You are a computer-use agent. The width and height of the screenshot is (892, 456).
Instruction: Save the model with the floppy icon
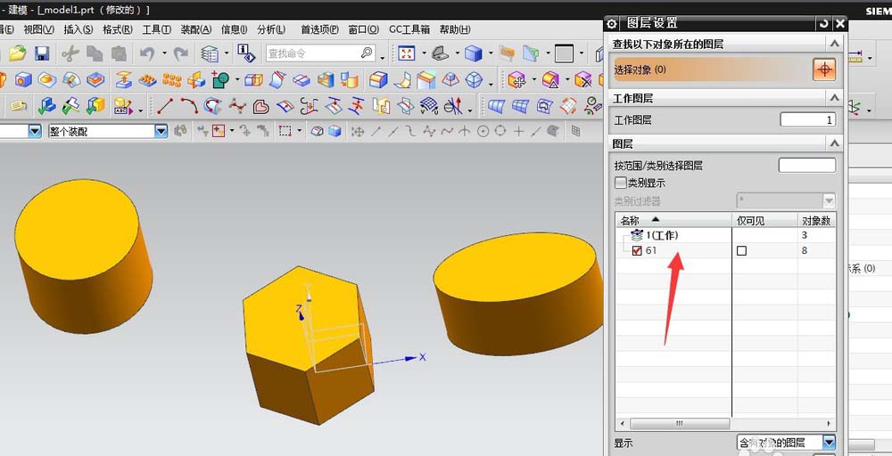[x=42, y=53]
